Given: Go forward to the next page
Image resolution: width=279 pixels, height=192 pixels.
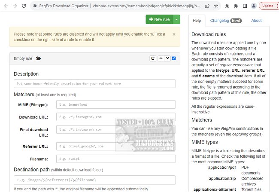Looking at the screenshot, I should 15,6.
